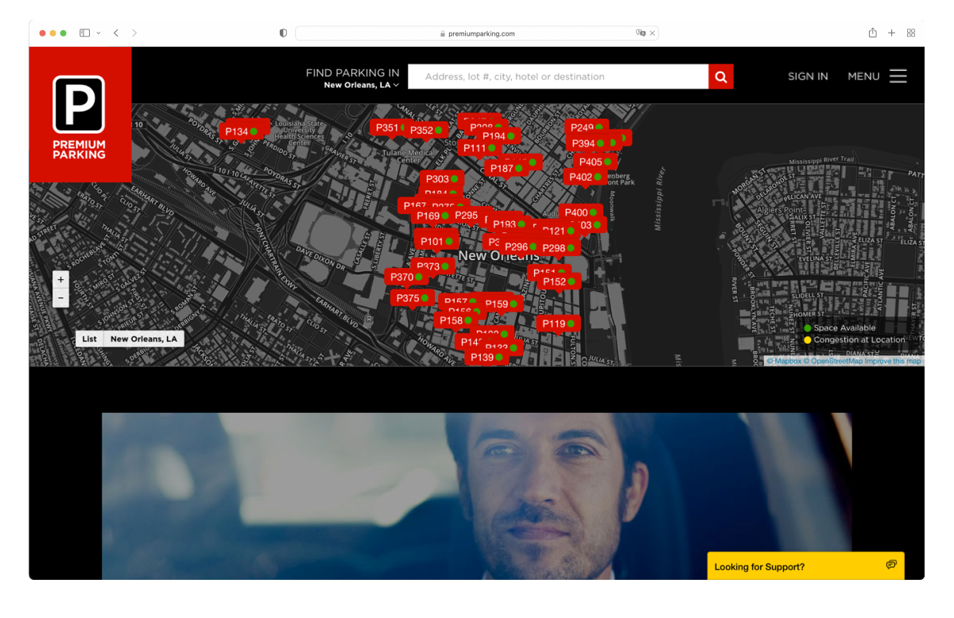The height and width of the screenshot is (618, 954).
Task: Toggle the Safari sidebar
Action: (x=84, y=33)
